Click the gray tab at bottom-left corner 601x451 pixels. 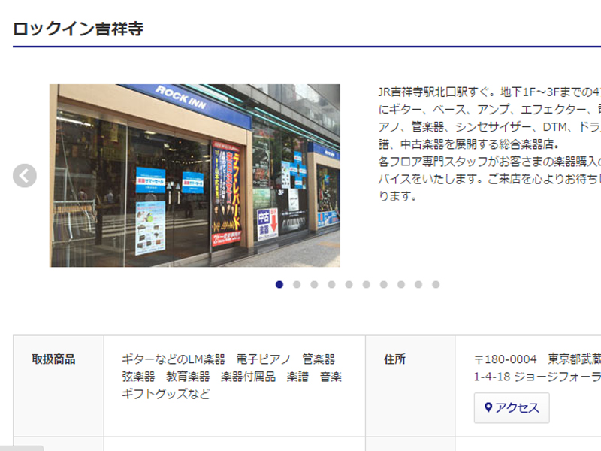click(x=22, y=447)
